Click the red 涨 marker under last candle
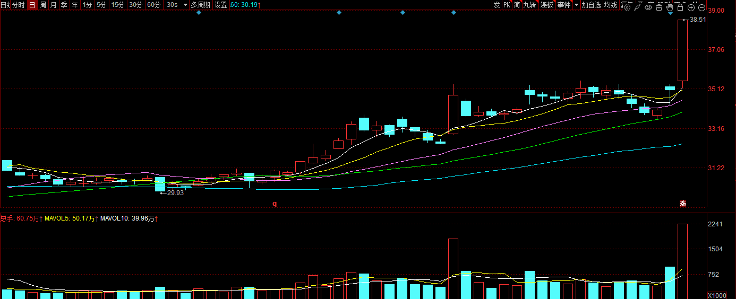This screenshot has width=736, height=299. (683, 204)
